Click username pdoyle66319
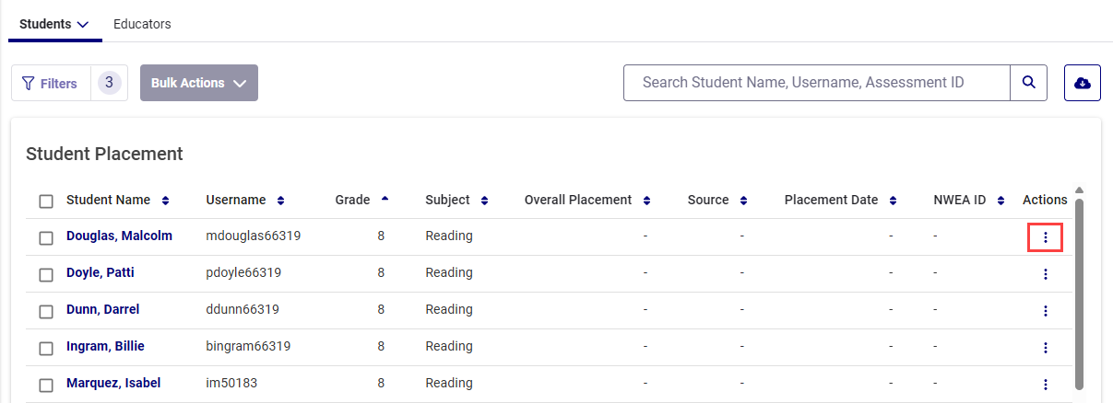1113x403 pixels. tap(243, 272)
